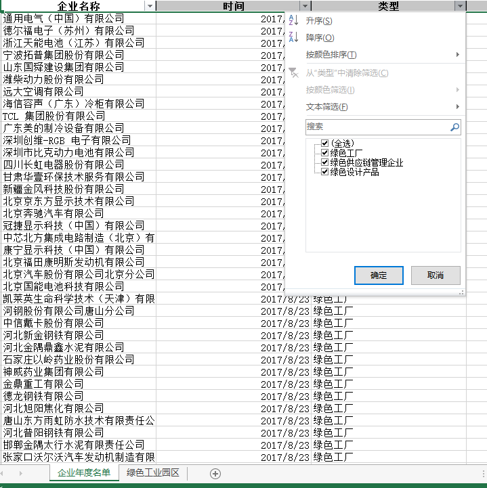Click the previous sheet navigation arrow
Image resolution: width=487 pixels, height=488 pixels.
3,473
